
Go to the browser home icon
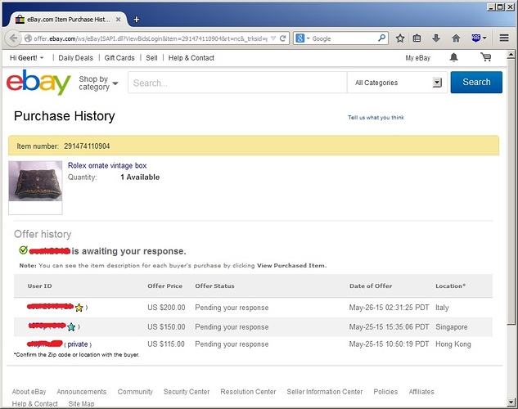point(456,38)
